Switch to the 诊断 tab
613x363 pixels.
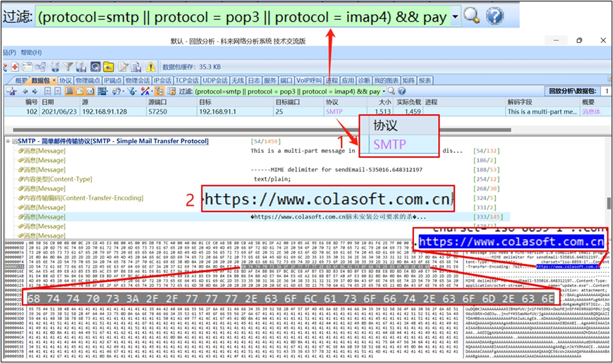(x=364, y=80)
